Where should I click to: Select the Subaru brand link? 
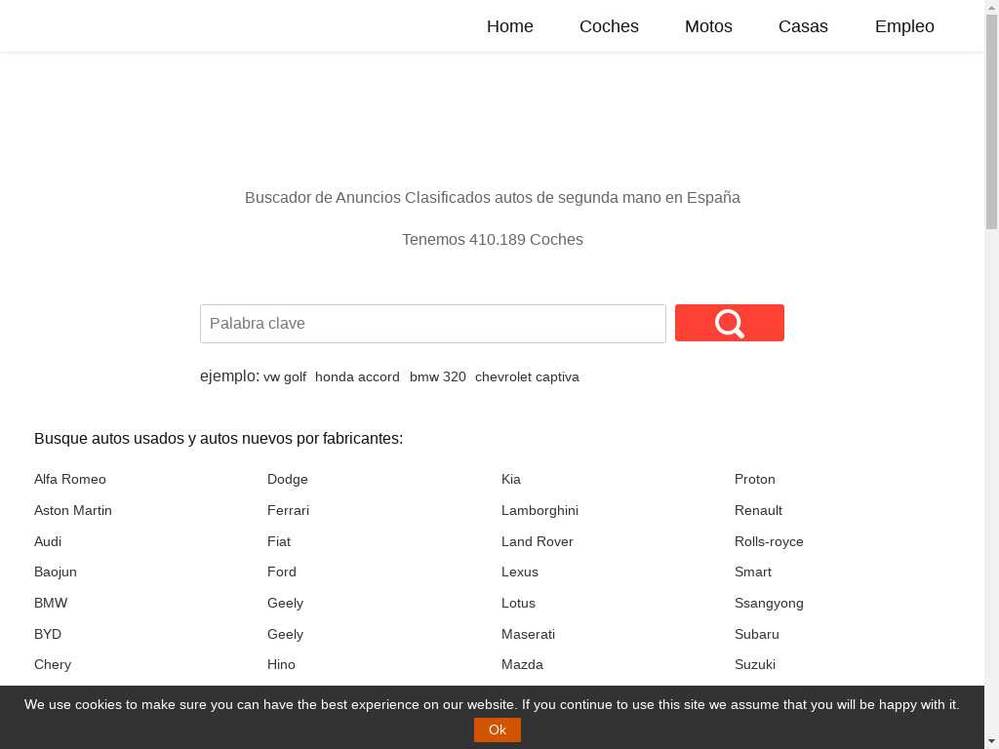756,634
